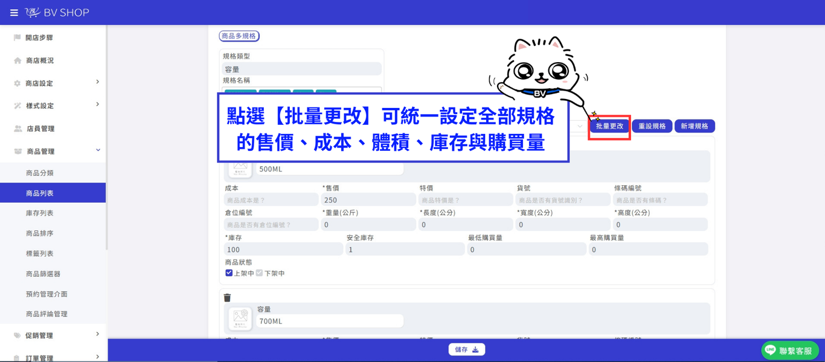Click the BV SHOP logo
Screen dimensions: 825x362
coord(57,12)
